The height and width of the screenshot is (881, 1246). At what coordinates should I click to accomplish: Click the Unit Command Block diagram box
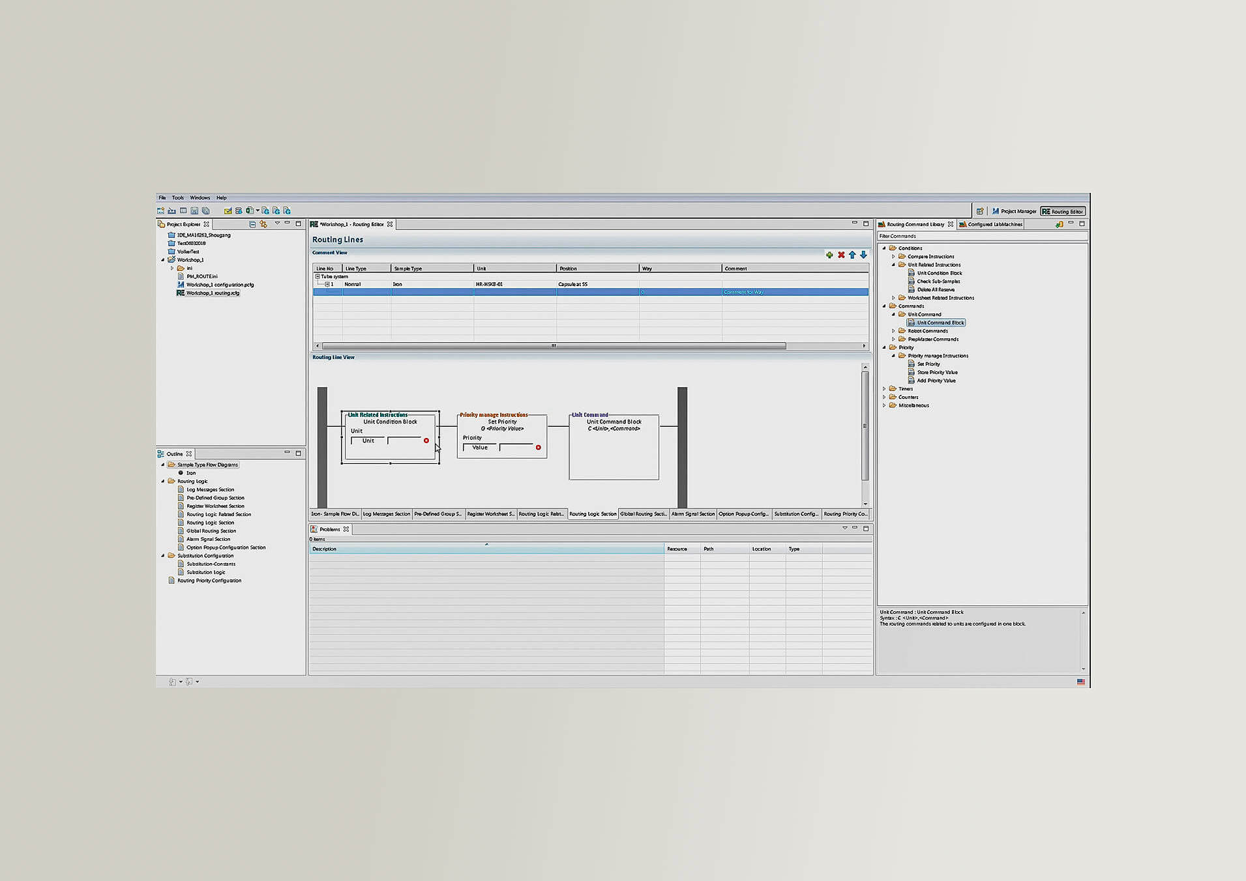tap(614, 447)
